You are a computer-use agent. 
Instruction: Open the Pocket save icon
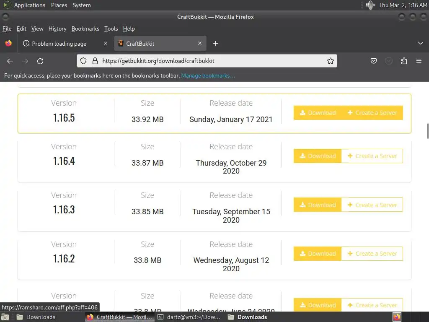373,61
